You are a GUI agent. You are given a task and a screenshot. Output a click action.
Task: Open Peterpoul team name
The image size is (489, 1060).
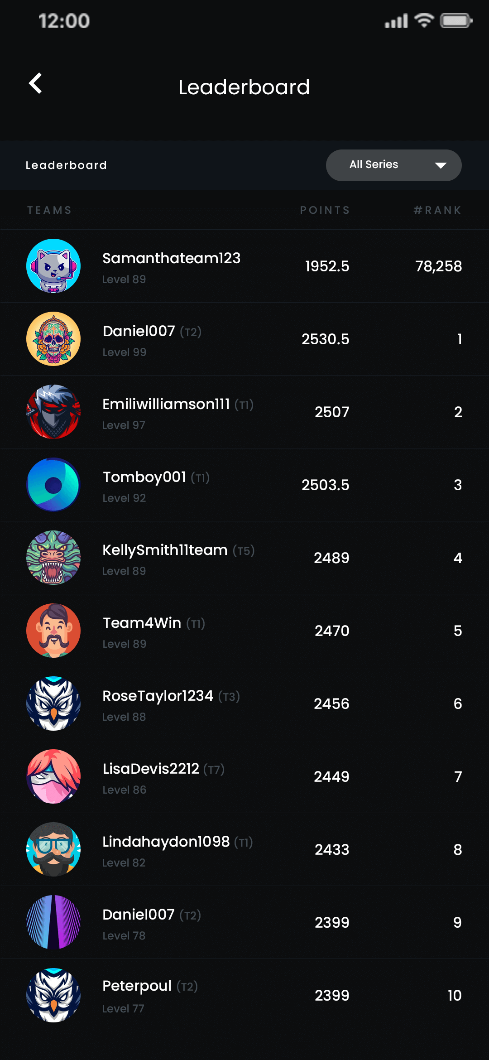tap(137, 986)
